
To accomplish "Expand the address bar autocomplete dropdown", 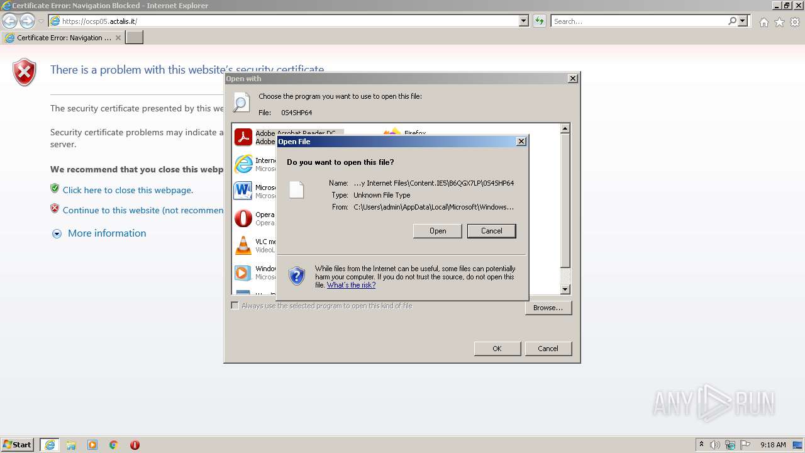I will click(524, 21).
